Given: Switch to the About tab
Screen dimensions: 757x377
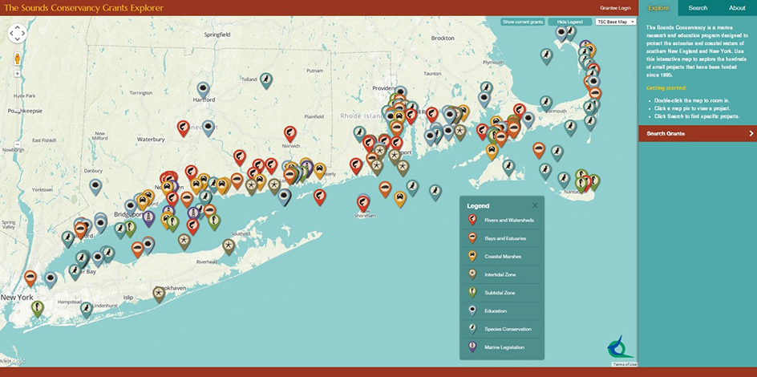Looking at the screenshot, I should 737,8.
